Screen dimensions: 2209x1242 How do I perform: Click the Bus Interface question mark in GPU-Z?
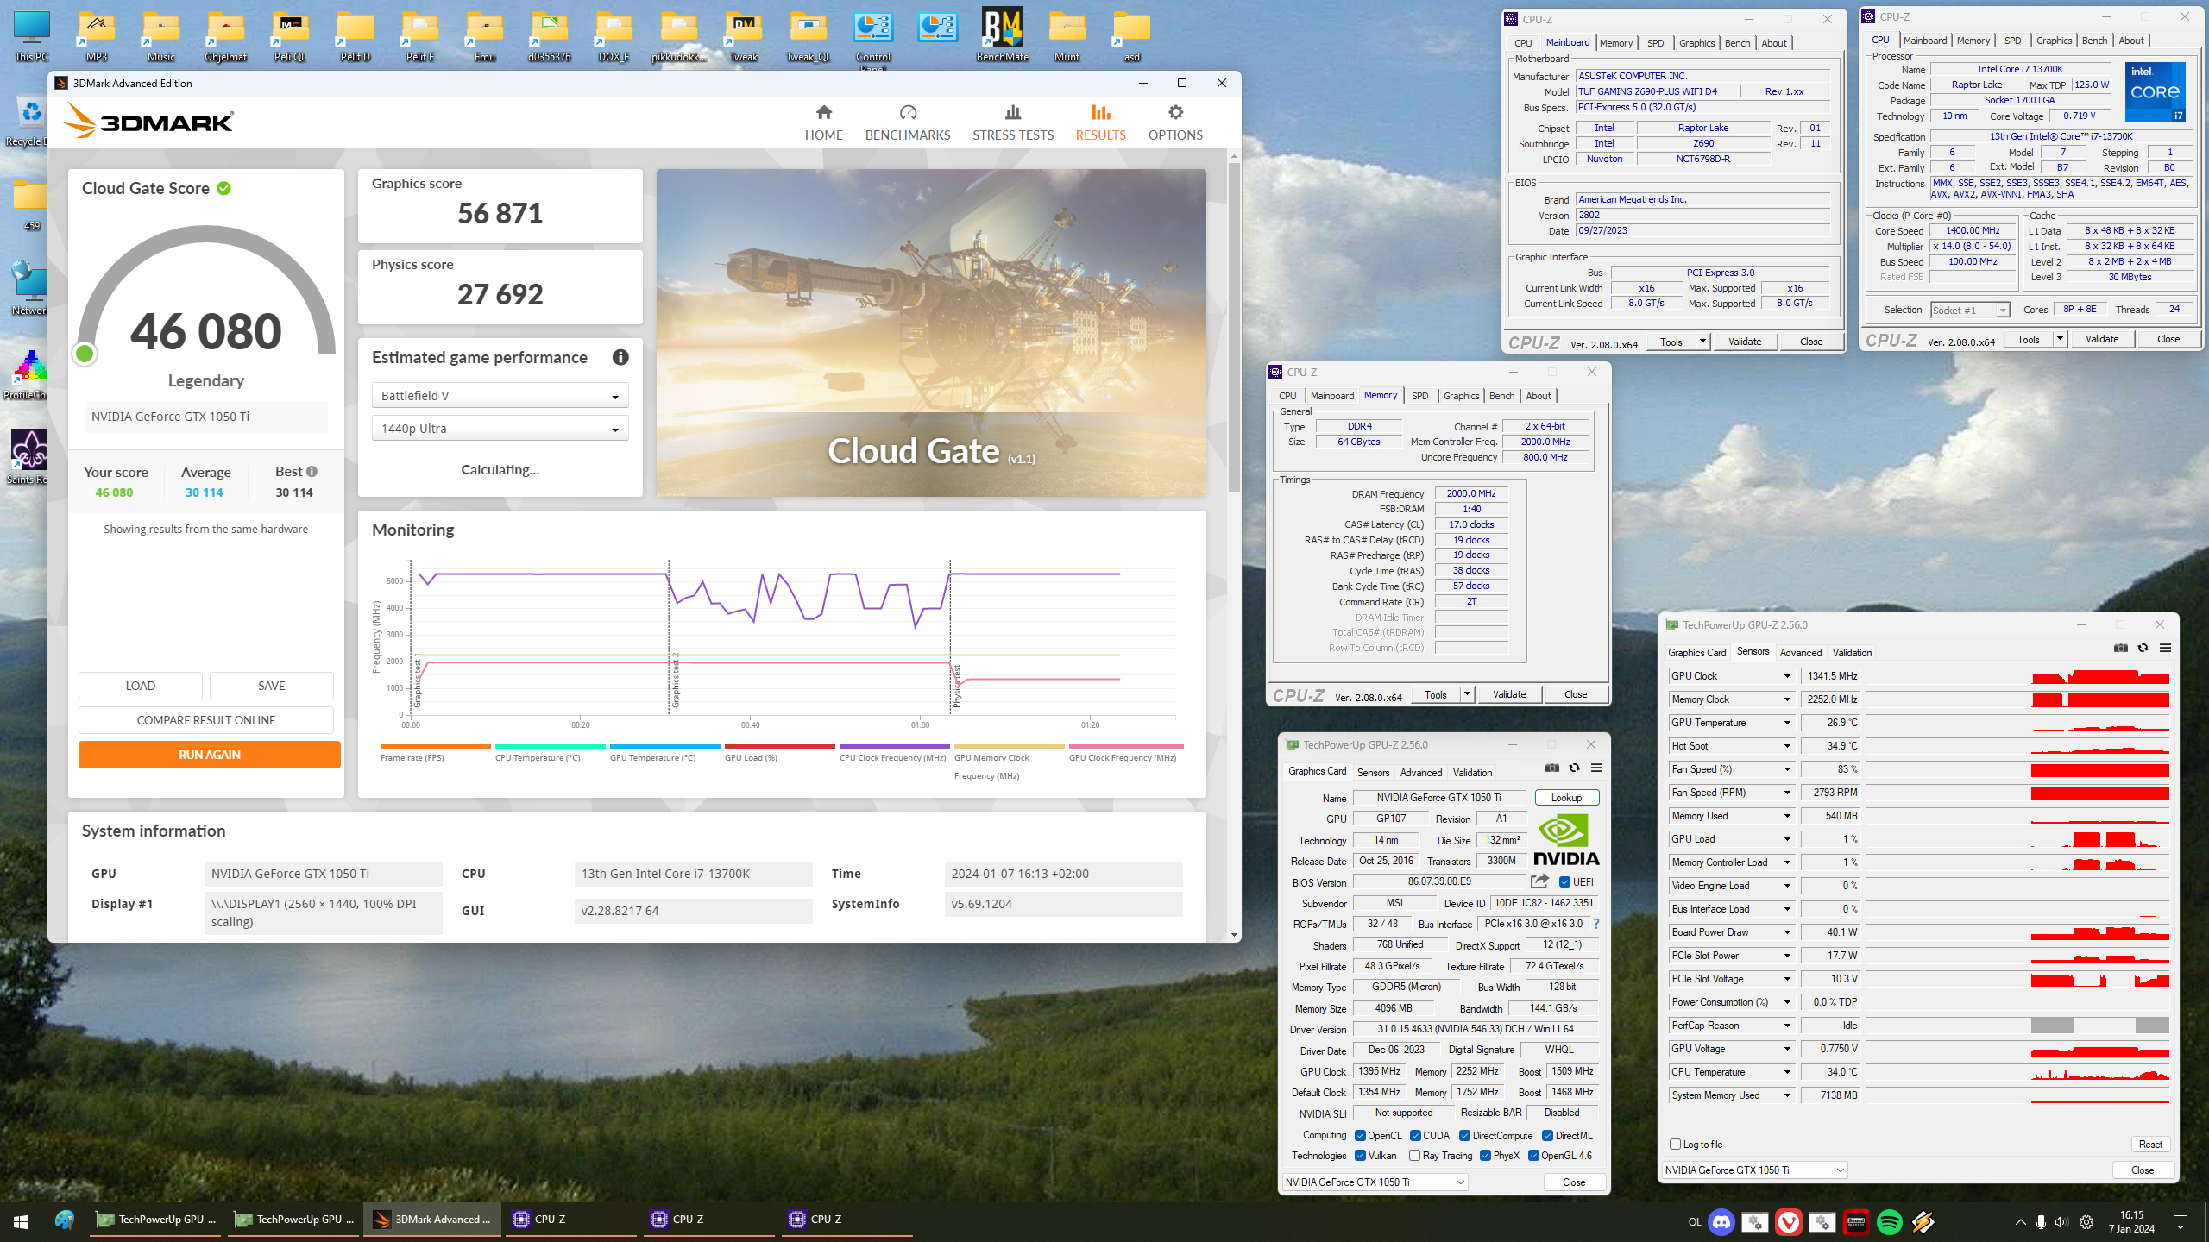pos(1596,924)
